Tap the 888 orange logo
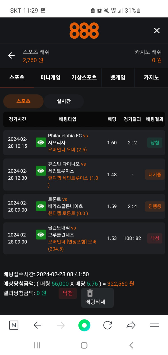 click(84, 31)
